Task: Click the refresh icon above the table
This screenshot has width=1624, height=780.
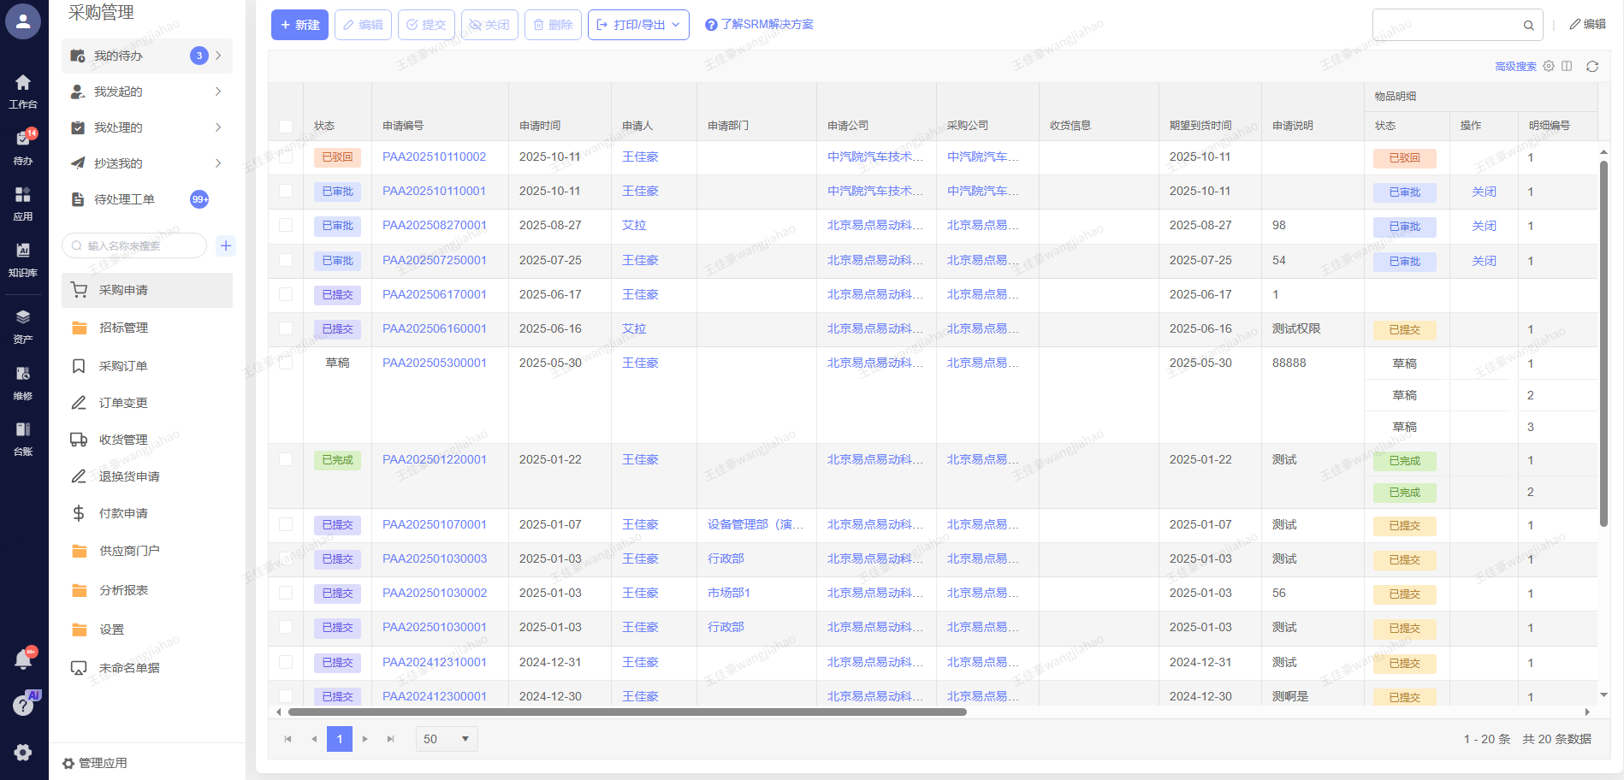Action: click(1591, 67)
